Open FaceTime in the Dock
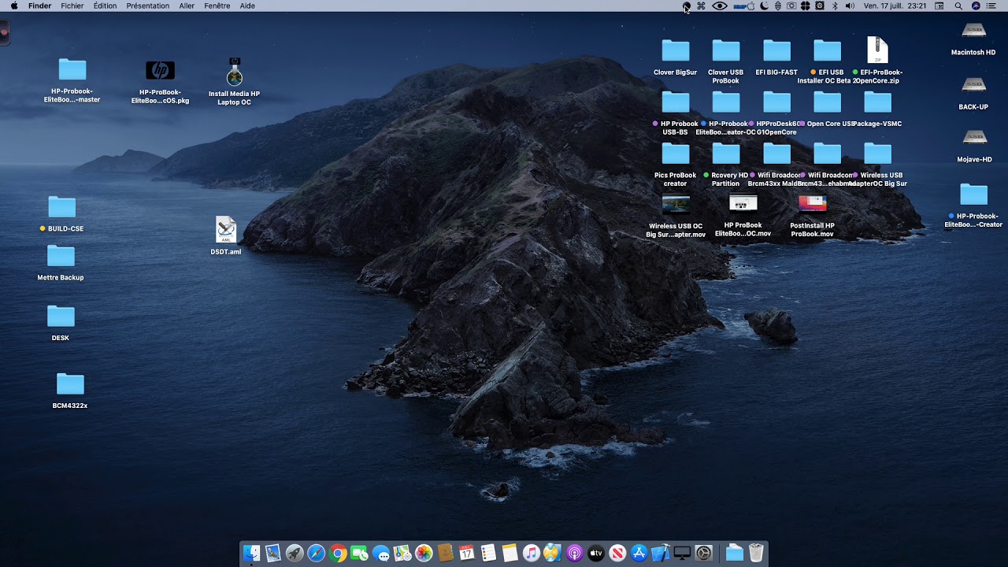 coord(359,553)
